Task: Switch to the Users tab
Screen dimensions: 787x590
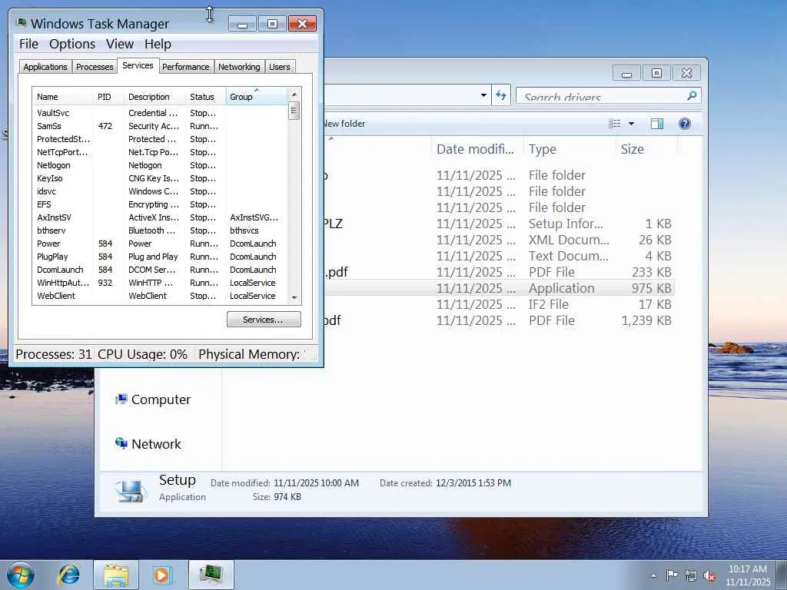Action: pos(280,67)
